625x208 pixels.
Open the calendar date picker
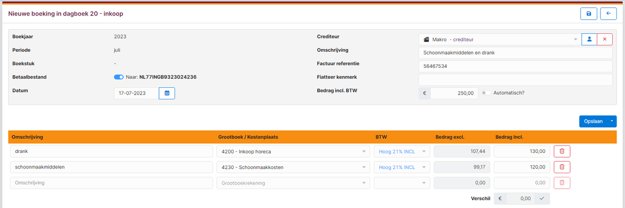tap(167, 93)
